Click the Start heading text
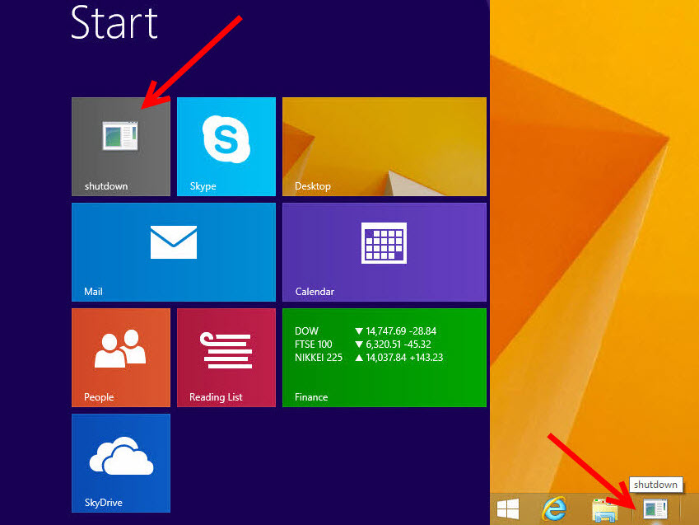The image size is (699, 525). click(114, 22)
